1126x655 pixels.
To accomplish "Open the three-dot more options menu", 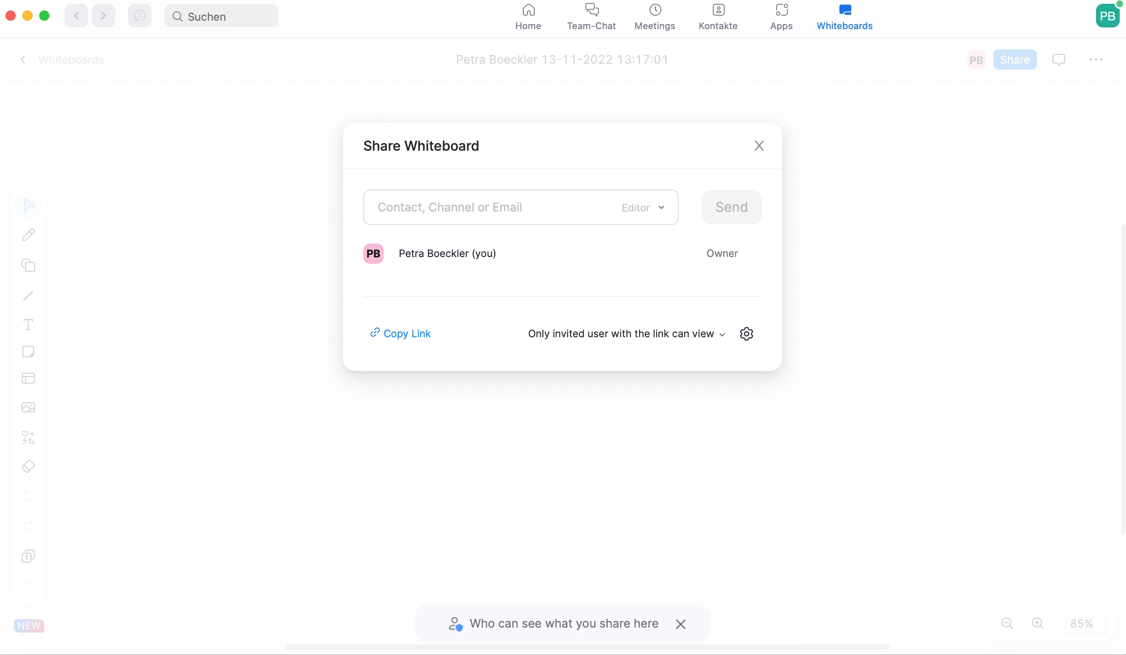I will point(1096,60).
